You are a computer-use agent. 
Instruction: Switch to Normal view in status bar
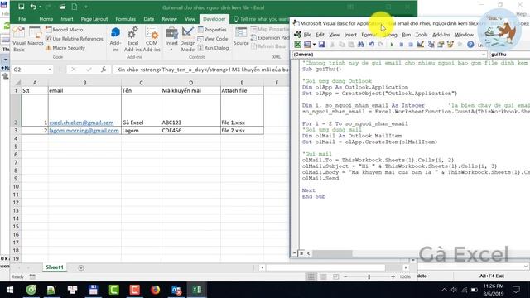pos(311,276)
